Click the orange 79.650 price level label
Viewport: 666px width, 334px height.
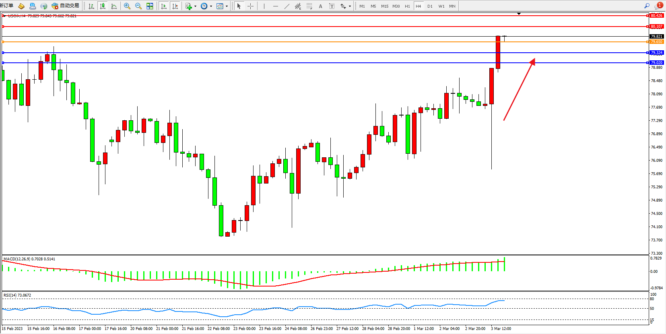656,42
